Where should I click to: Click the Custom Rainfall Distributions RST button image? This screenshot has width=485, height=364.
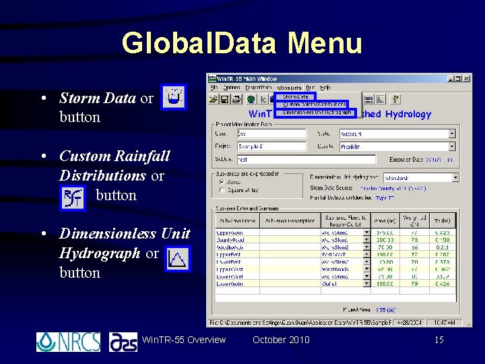(73, 198)
